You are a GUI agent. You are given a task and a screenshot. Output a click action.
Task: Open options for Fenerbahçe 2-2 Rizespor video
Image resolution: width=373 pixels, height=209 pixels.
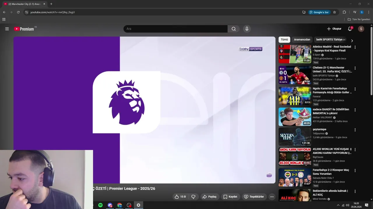tap(355, 170)
